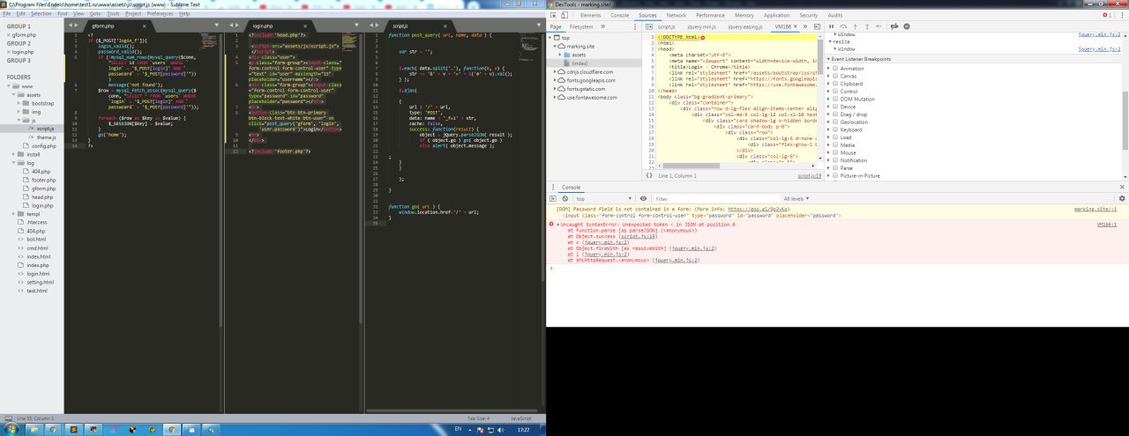Screen dimensions: 1129x436
Task: Click the Sources show navigator icon
Action: [x=649, y=27]
